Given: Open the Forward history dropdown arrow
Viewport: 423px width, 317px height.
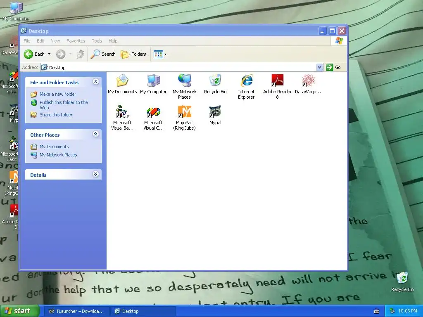Looking at the screenshot, I should [x=70, y=54].
